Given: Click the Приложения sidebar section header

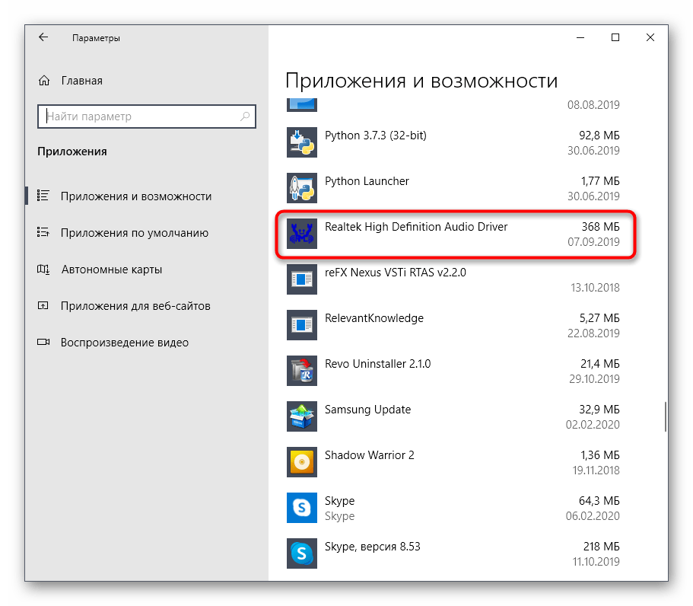Looking at the screenshot, I should (72, 151).
